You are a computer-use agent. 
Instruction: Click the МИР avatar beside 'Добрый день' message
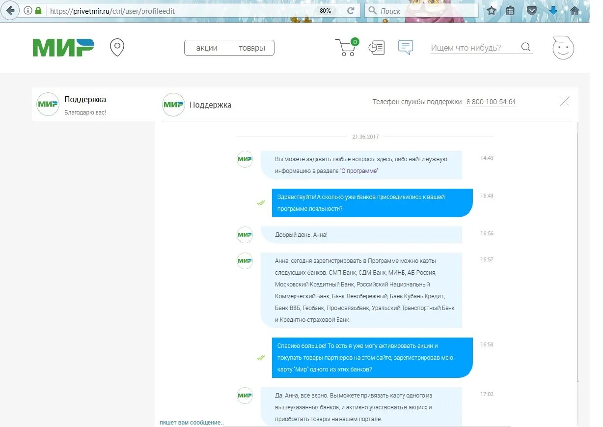245,235
